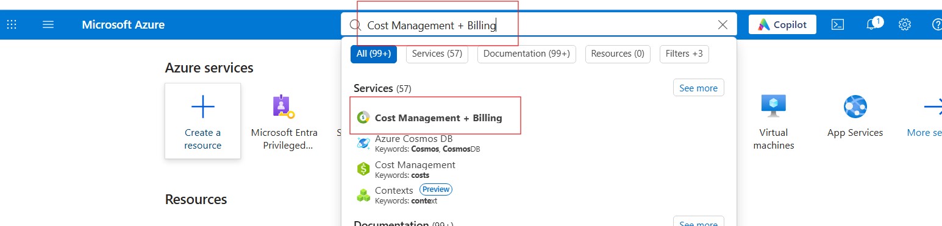Viewport: 942px width, 226px height.
Task: Open the Copilot button
Action: point(782,25)
